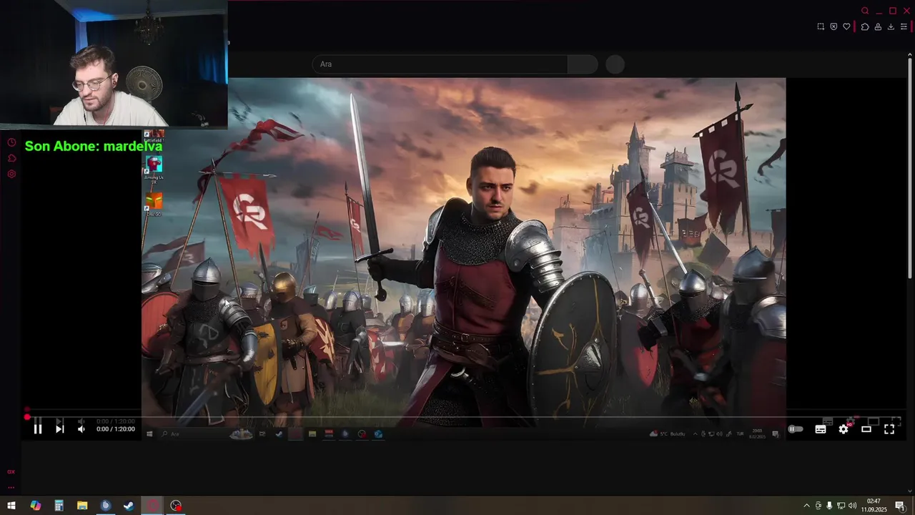Open the clock showing 02:47
Image resolution: width=915 pixels, height=515 pixels.
(x=874, y=506)
